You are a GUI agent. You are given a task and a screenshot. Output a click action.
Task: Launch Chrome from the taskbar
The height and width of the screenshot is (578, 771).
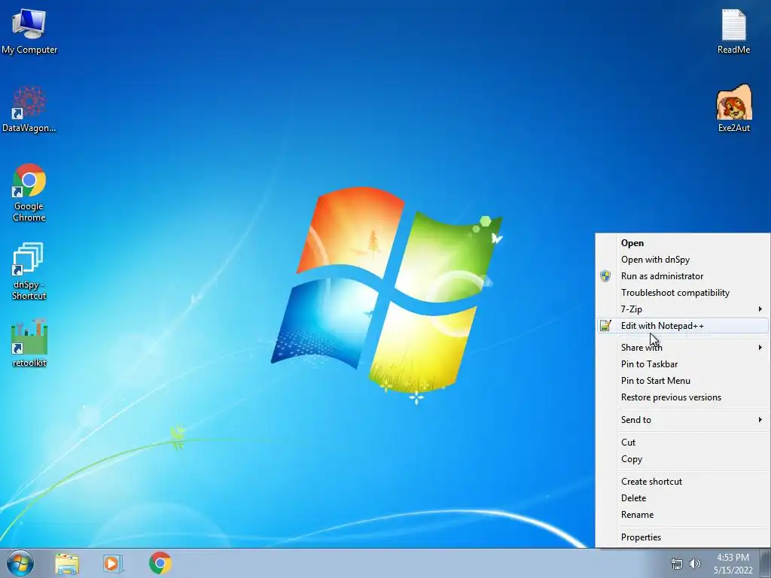click(x=160, y=563)
